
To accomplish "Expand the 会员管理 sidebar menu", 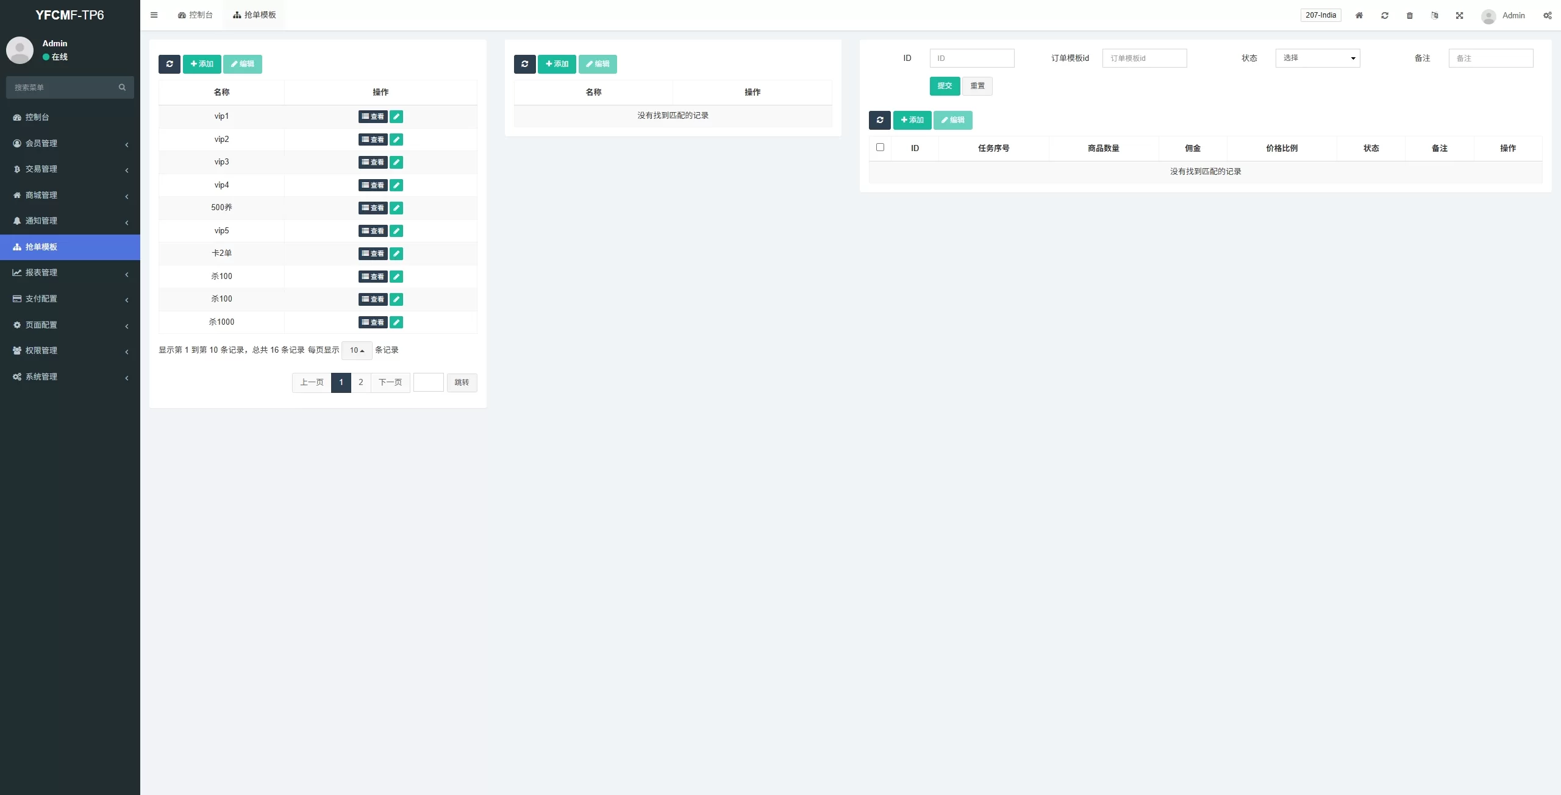I will pos(70,143).
